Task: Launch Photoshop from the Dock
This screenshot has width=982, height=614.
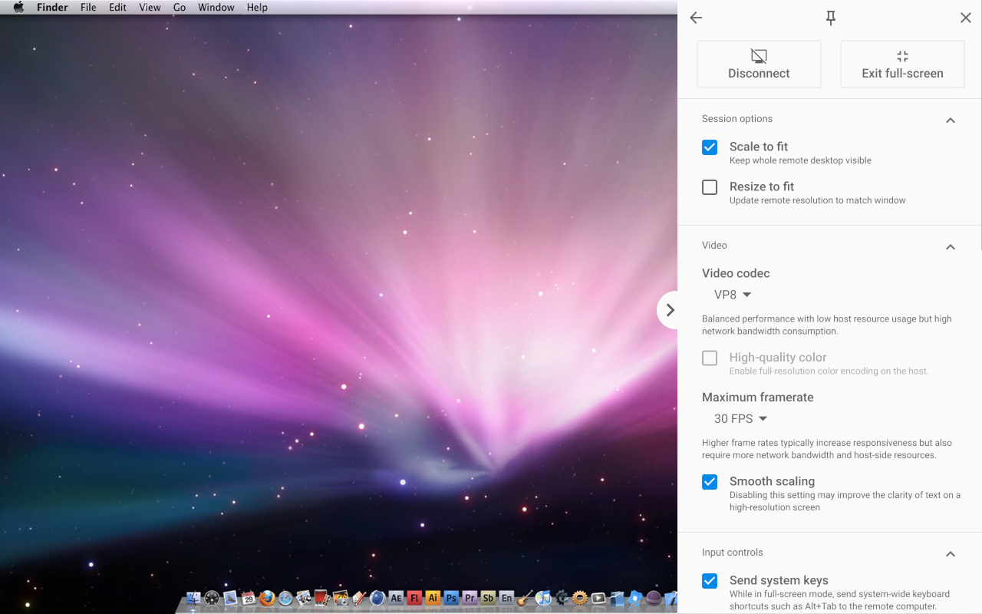Action: [x=451, y=597]
